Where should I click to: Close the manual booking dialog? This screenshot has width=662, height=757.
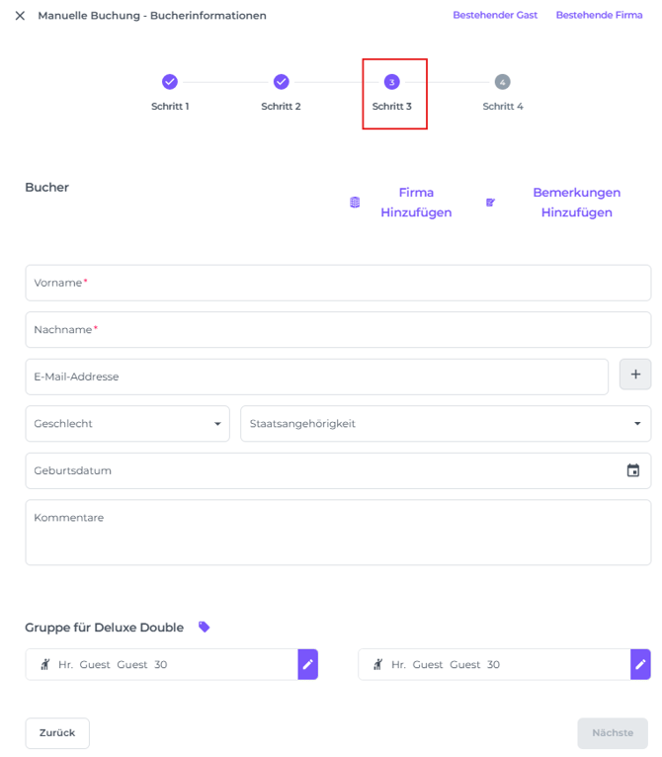point(20,16)
